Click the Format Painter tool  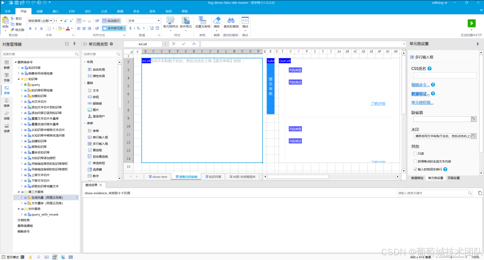point(17,30)
